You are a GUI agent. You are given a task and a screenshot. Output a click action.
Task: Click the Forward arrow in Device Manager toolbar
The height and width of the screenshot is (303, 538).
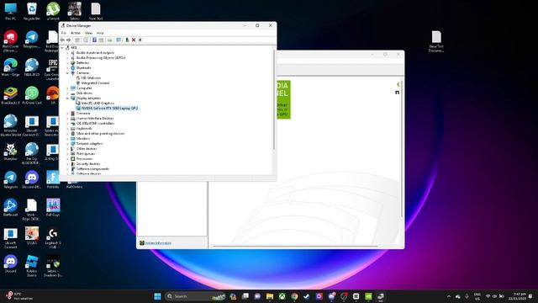[68, 40]
